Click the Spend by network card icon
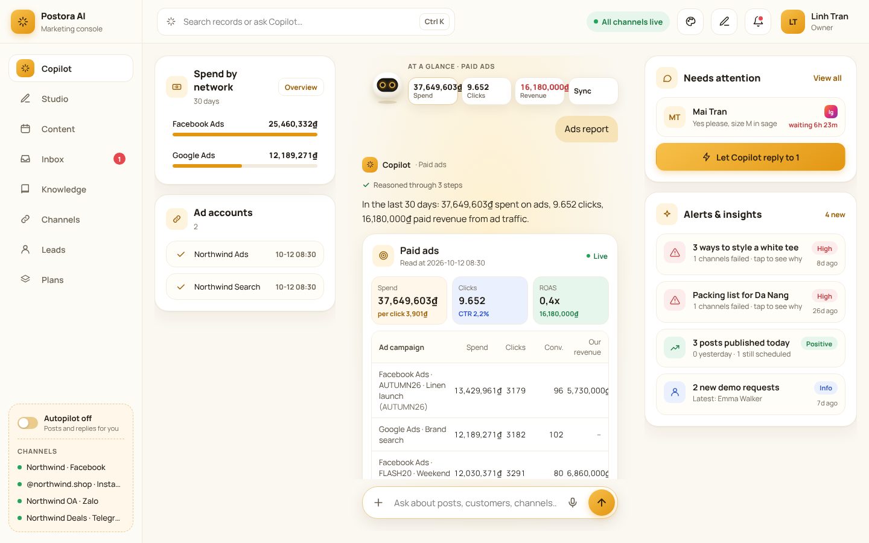Image resolution: width=869 pixels, height=543 pixels. tap(177, 87)
